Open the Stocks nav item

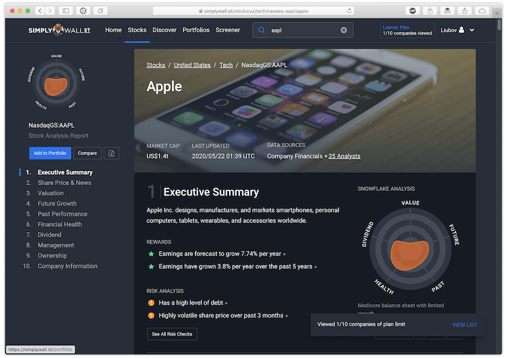[137, 30]
